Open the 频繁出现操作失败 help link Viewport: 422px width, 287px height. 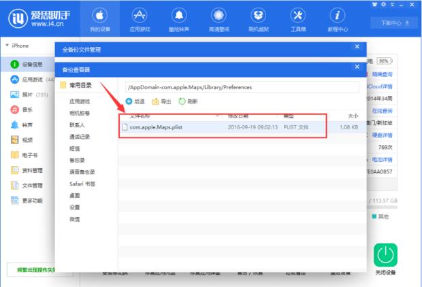click(36, 269)
